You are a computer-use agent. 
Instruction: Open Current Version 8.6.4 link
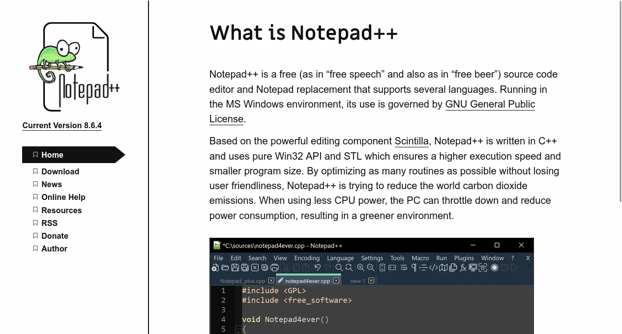62,125
